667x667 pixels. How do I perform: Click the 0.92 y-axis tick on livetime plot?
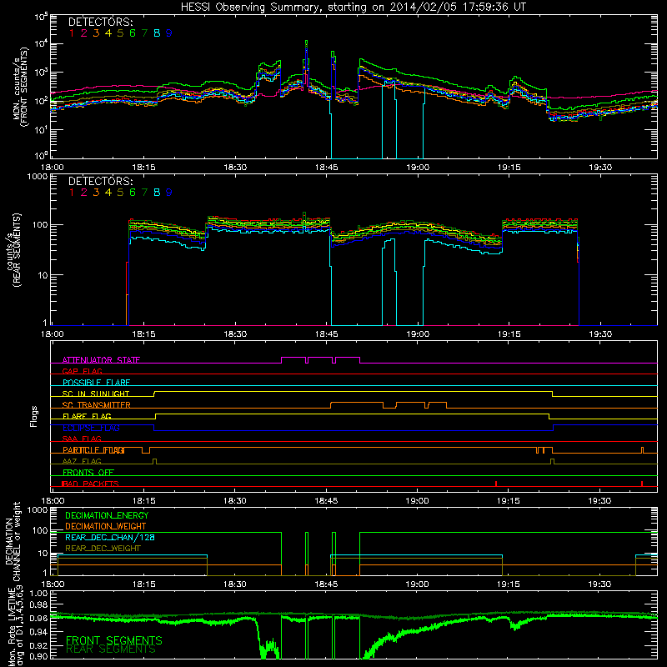38,644
